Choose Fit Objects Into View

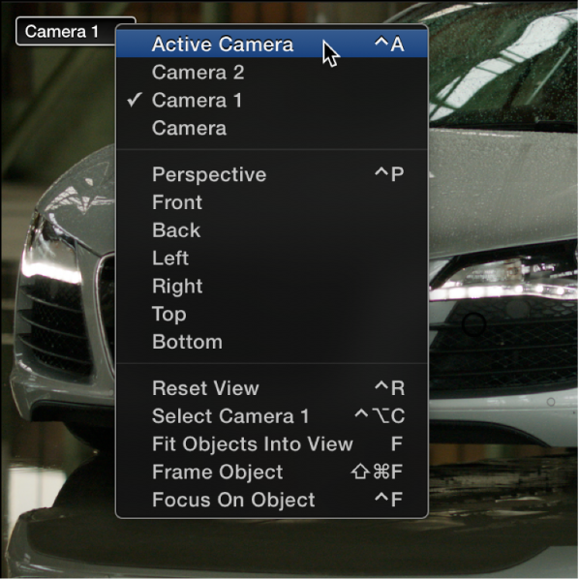pyautogui.click(x=272, y=443)
